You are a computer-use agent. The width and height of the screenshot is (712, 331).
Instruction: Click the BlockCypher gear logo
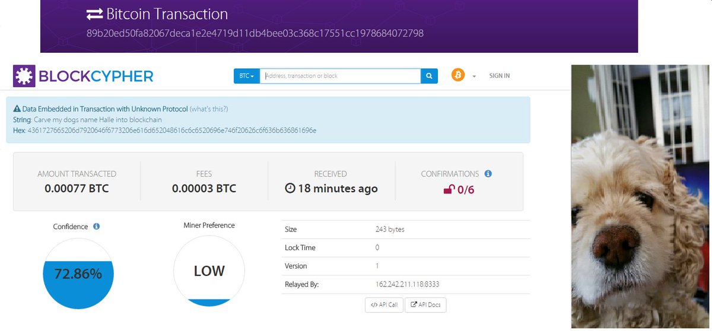(x=24, y=76)
